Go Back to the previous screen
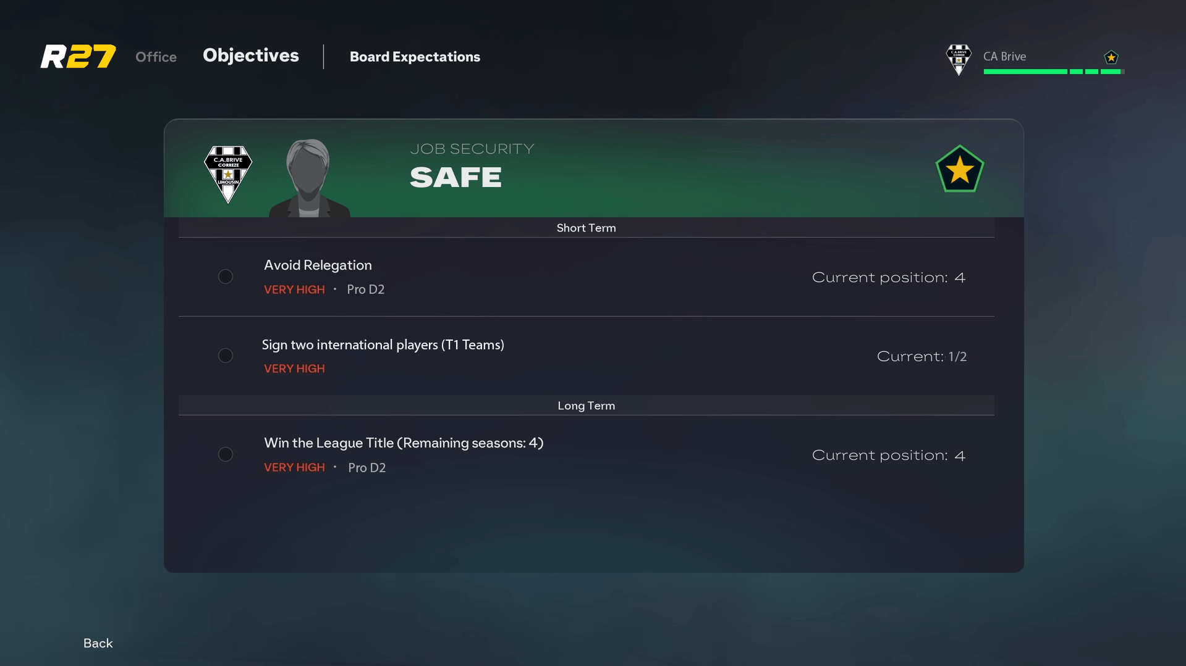Viewport: 1186px width, 666px height. 98,643
